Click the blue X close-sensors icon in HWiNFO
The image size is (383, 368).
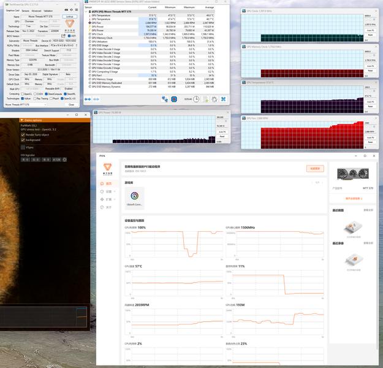point(223,99)
